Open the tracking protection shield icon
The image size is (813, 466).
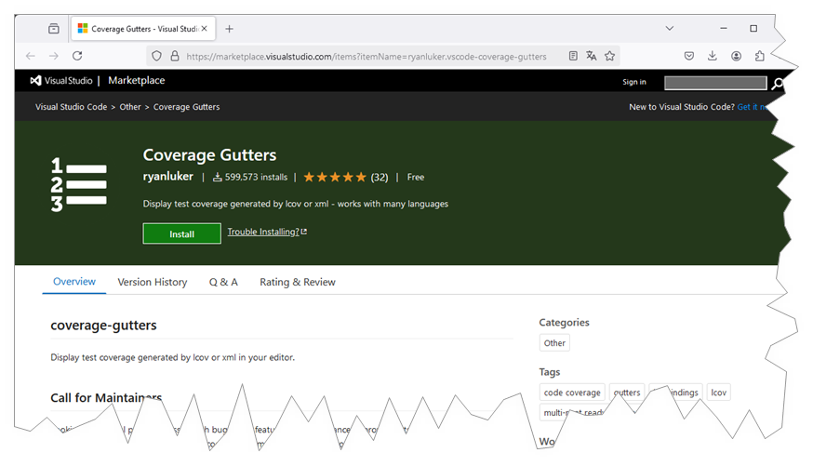tap(156, 56)
